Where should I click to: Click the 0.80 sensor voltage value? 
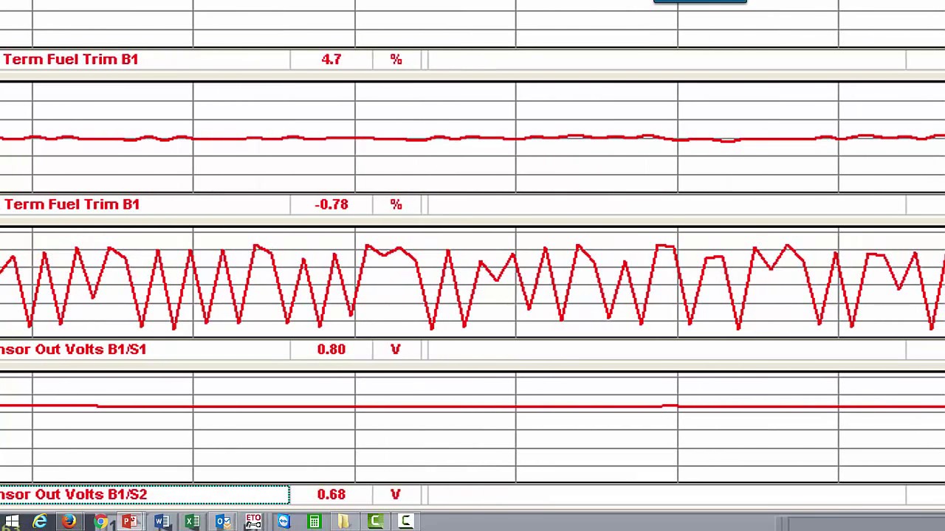point(331,349)
